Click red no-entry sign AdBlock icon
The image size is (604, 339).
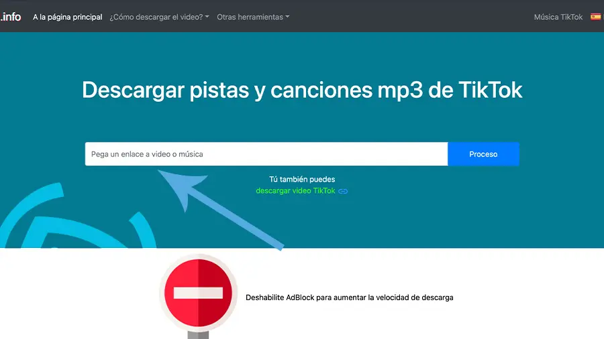coord(198,293)
